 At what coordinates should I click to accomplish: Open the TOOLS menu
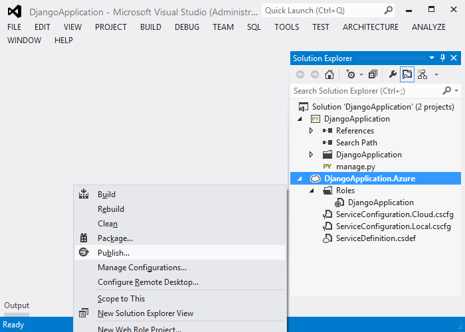[286, 27]
